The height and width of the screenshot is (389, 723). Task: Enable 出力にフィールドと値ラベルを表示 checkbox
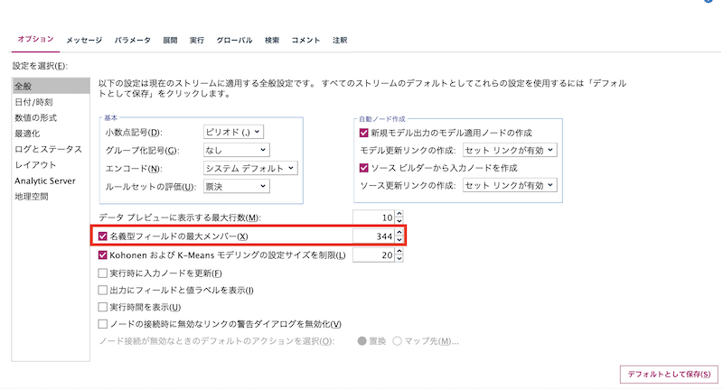103,291
